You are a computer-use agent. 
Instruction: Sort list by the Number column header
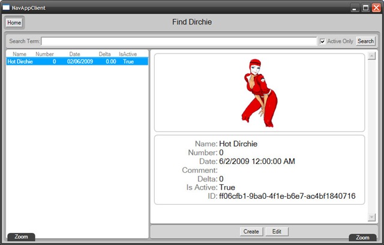[x=44, y=54]
